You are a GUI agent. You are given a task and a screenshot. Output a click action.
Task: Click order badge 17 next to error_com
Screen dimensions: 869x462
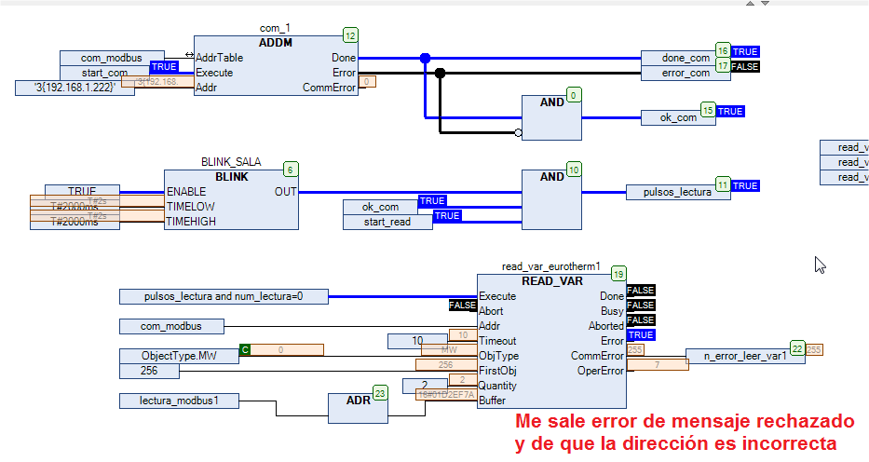[723, 65]
